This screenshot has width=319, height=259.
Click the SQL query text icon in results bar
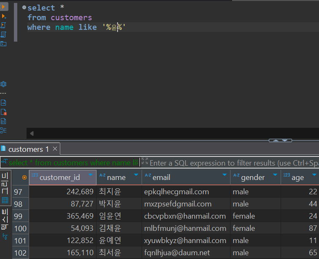[4, 162]
